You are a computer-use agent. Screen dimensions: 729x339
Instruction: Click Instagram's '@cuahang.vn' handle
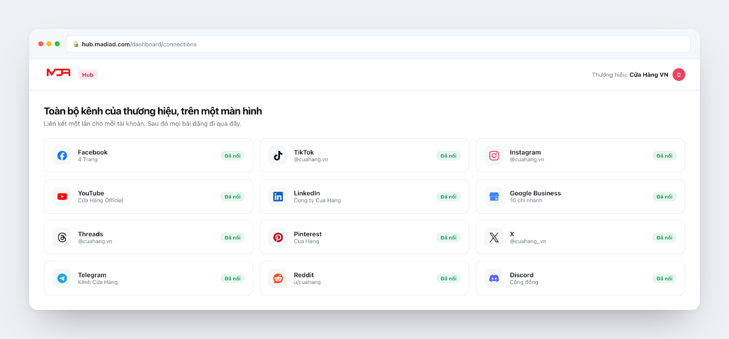tap(527, 160)
